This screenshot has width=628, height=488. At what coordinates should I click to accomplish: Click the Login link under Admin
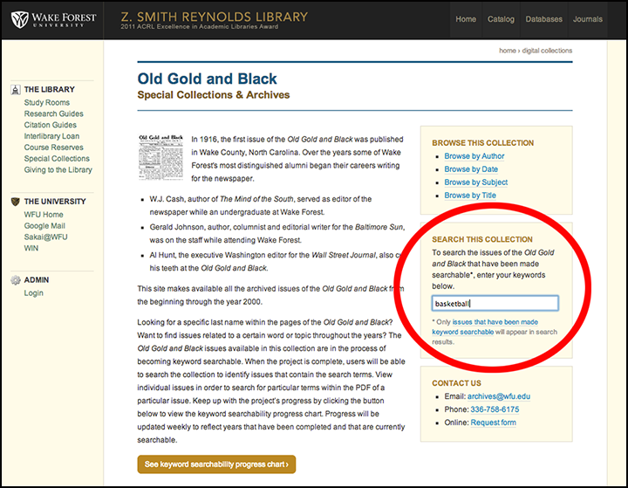[x=34, y=293]
